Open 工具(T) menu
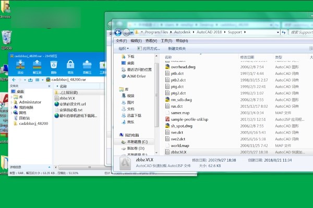 pyautogui.click(x=166, y=41)
